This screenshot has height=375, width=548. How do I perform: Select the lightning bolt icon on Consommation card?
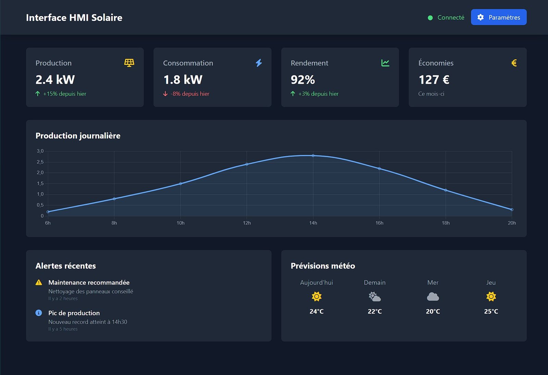click(x=259, y=63)
